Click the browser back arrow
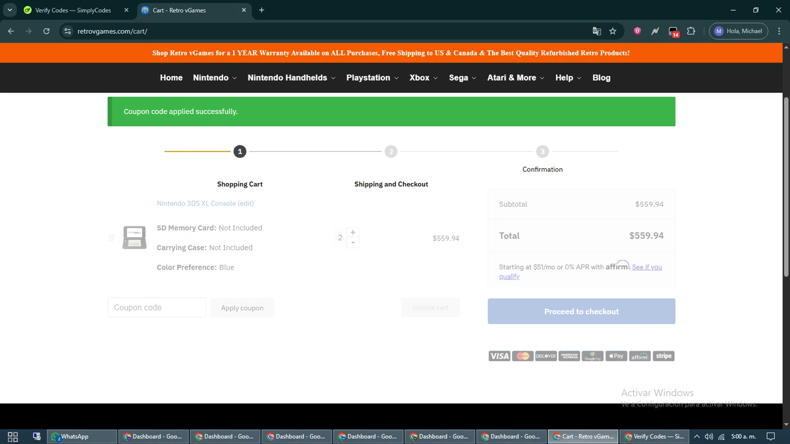This screenshot has height=444, width=790. click(x=11, y=31)
